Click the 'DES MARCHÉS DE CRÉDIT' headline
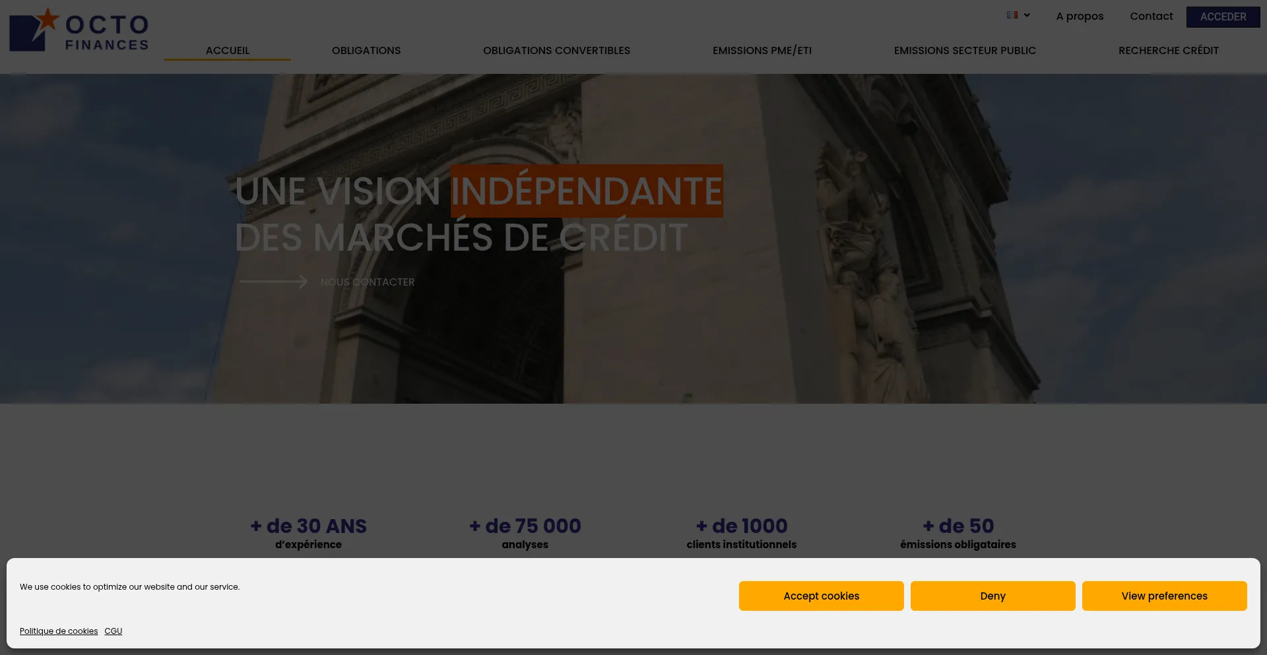 pyautogui.click(x=461, y=237)
